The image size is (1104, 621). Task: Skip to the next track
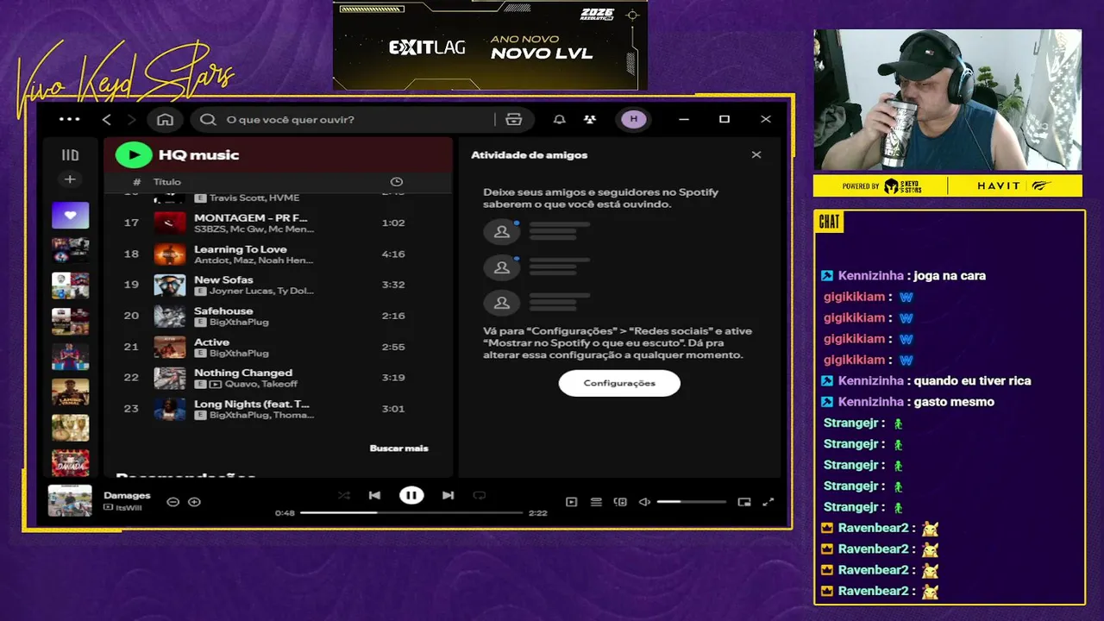[448, 495]
